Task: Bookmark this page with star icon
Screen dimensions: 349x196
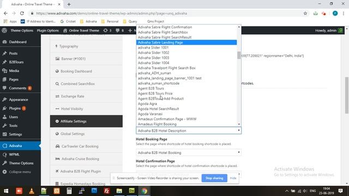Action: [305, 13]
